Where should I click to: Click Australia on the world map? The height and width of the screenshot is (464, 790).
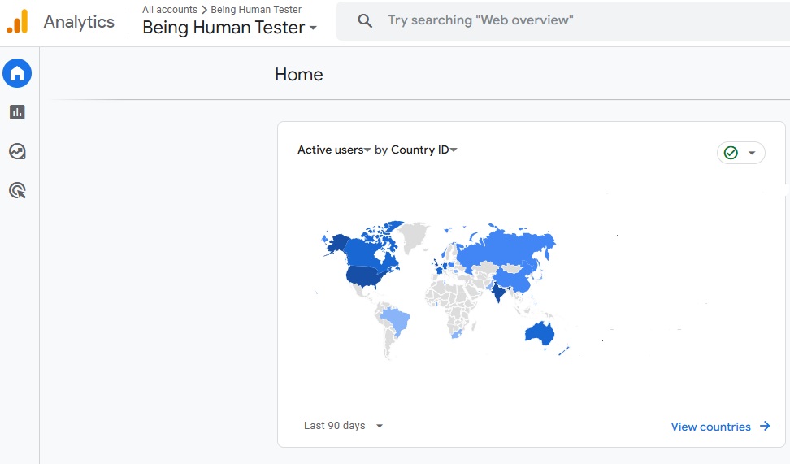coord(539,333)
